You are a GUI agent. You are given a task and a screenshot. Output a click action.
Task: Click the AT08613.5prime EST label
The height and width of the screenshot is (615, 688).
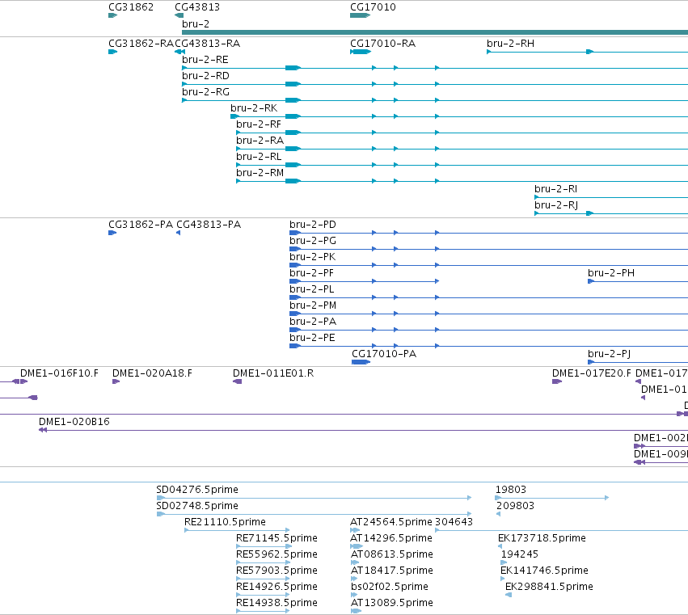coord(392,554)
